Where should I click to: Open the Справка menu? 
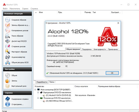[x=34, y=9]
